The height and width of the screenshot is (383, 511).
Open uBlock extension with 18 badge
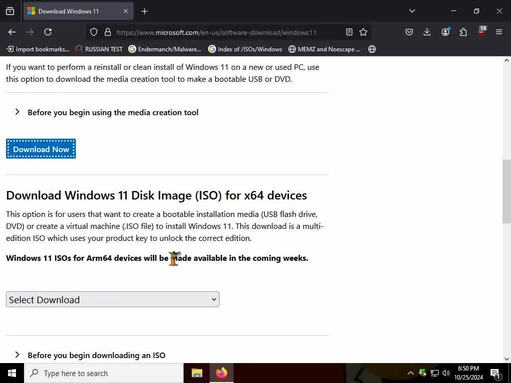click(482, 31)
